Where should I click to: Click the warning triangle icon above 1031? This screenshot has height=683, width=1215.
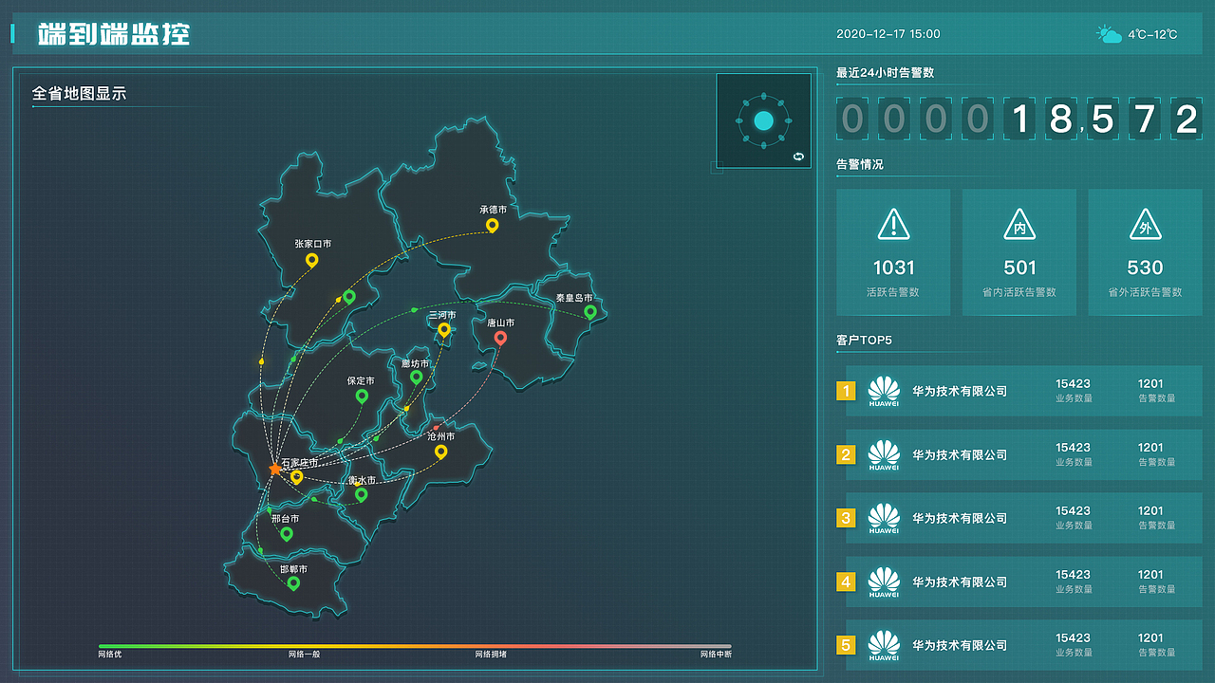[x=893, y=225]
